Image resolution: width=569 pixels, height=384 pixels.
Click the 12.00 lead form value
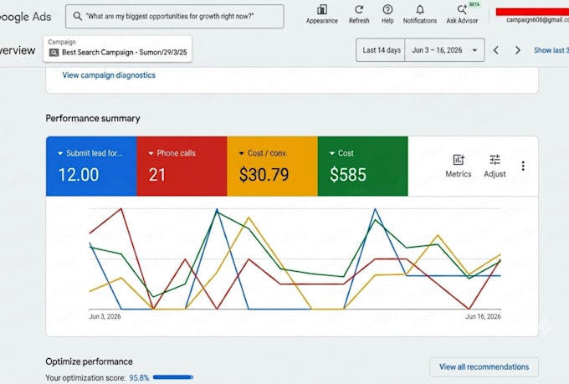click(79, 175)
